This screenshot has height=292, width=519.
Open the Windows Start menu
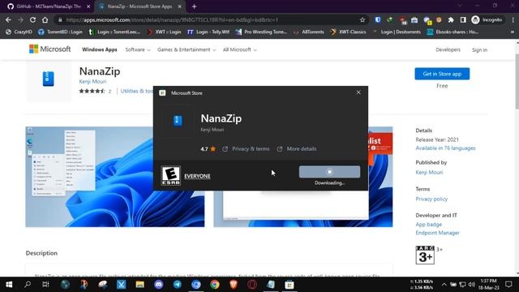click(9, 285)
